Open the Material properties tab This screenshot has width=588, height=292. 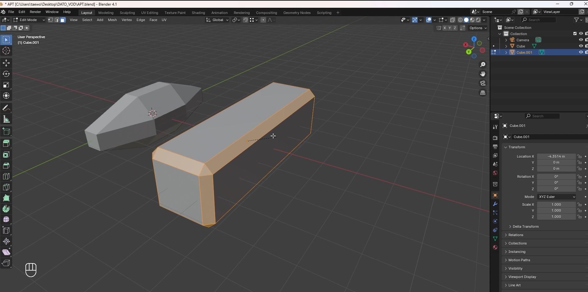[495, 247]
